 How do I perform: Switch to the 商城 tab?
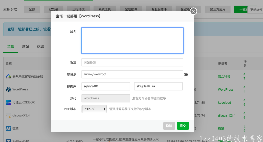pyautogui.click(x=40, y=46)
